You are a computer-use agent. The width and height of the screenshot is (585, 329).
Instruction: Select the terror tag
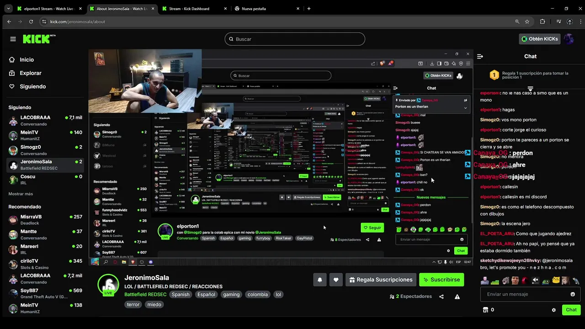133,304
